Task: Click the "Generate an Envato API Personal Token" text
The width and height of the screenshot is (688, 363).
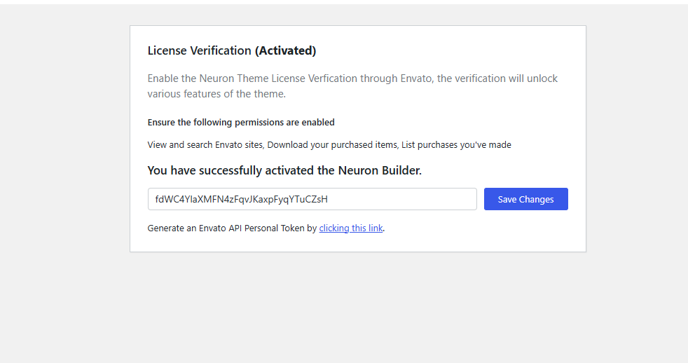Action: tap(227, 228)
